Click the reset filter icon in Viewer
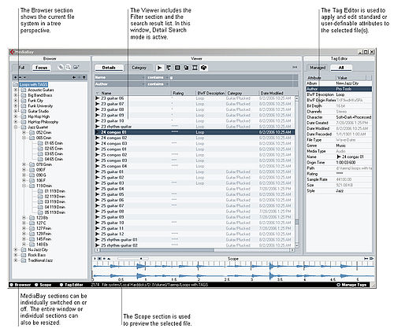The height and width of the screenshot is (332, 394). [x=295, y=68]
